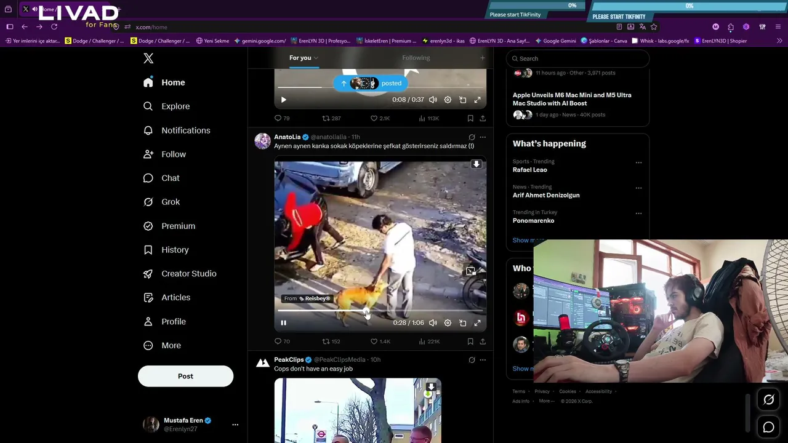Open the Apple Unveils M6 Mac Mini story
The width and height of the screenshot is (788, 443).
(572, 99)
